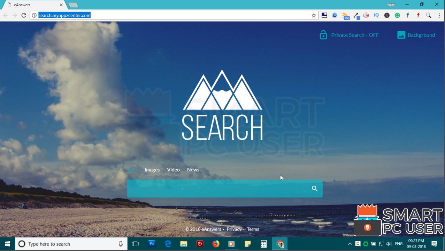This screenshot has height=251, width=445.
Task: Open the dark K extension icon
Action: [x=387, y=15]
